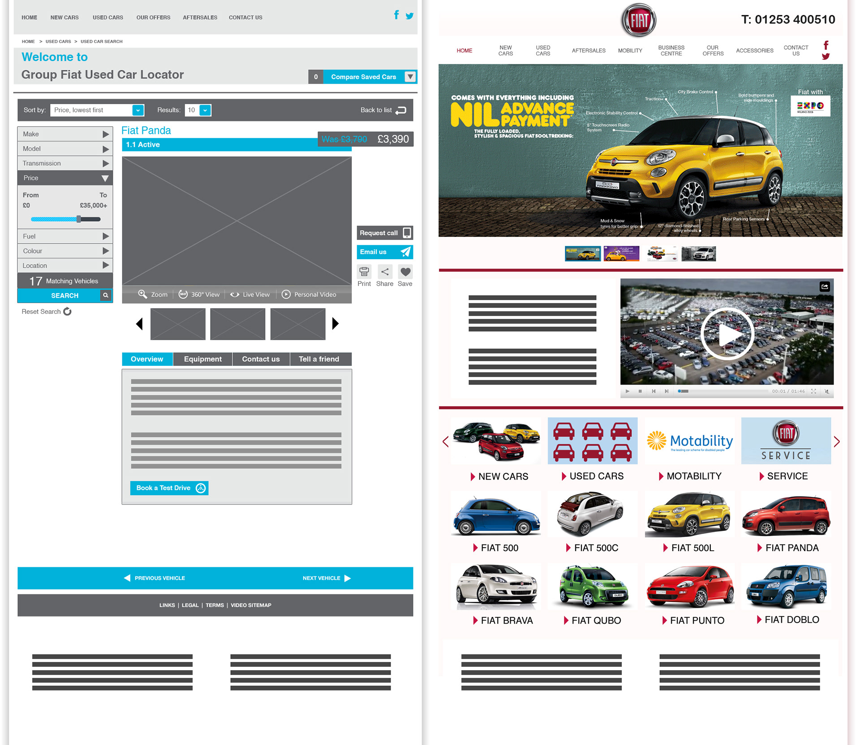Open USED CARS in left top menu

tap(108, 17)
